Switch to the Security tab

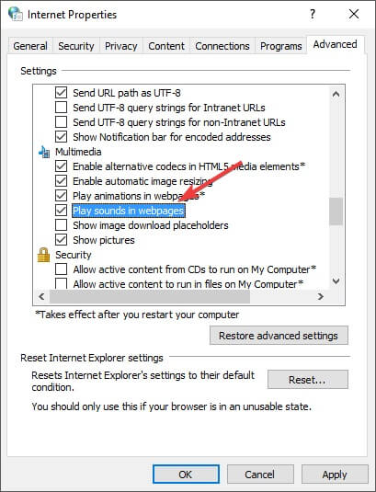[76, 46]
